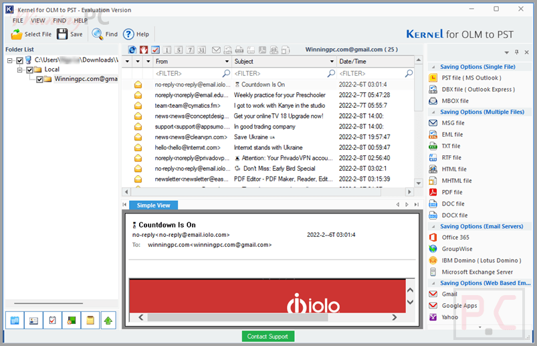Click the Date/Time filter input field
The width and height of the screenshot is (537, 346).
(x=376, y=74)
